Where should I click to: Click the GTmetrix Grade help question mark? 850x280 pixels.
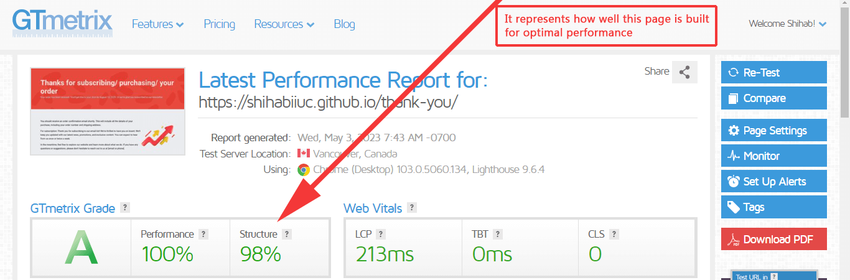click(125, 208)
